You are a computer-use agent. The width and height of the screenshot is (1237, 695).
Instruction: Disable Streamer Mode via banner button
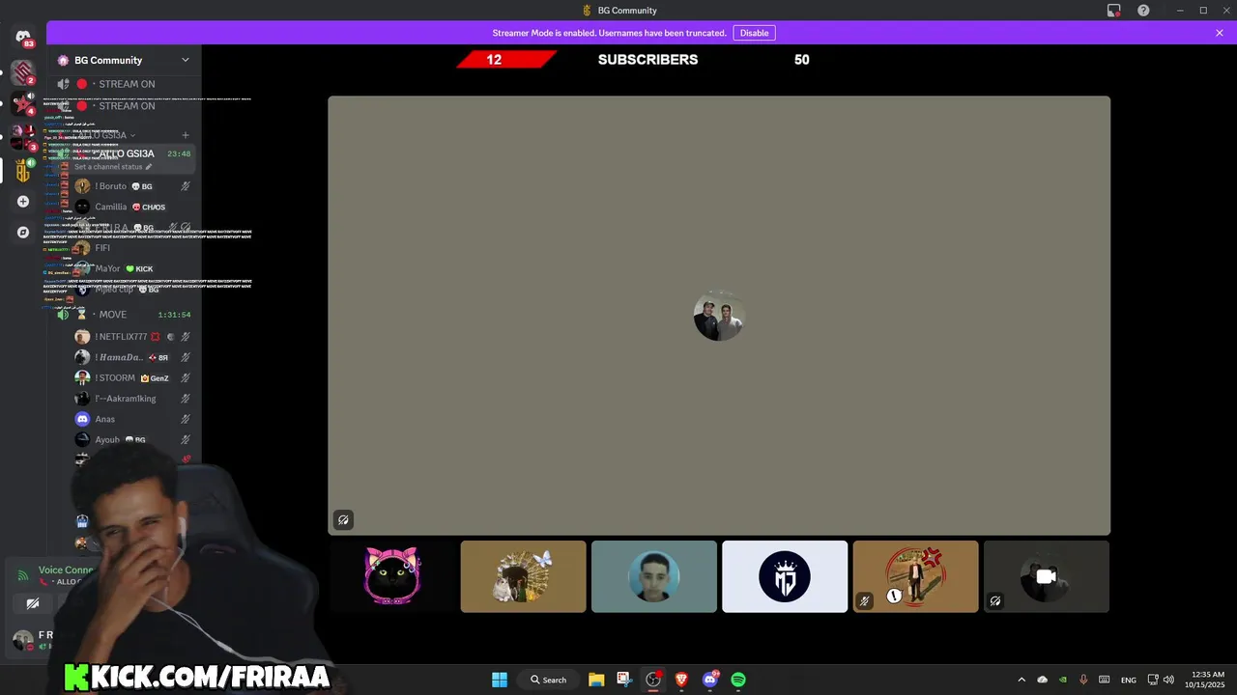coord(754,33)
